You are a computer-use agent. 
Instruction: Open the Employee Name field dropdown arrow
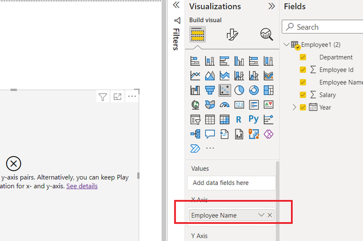(x=261, y=215)
